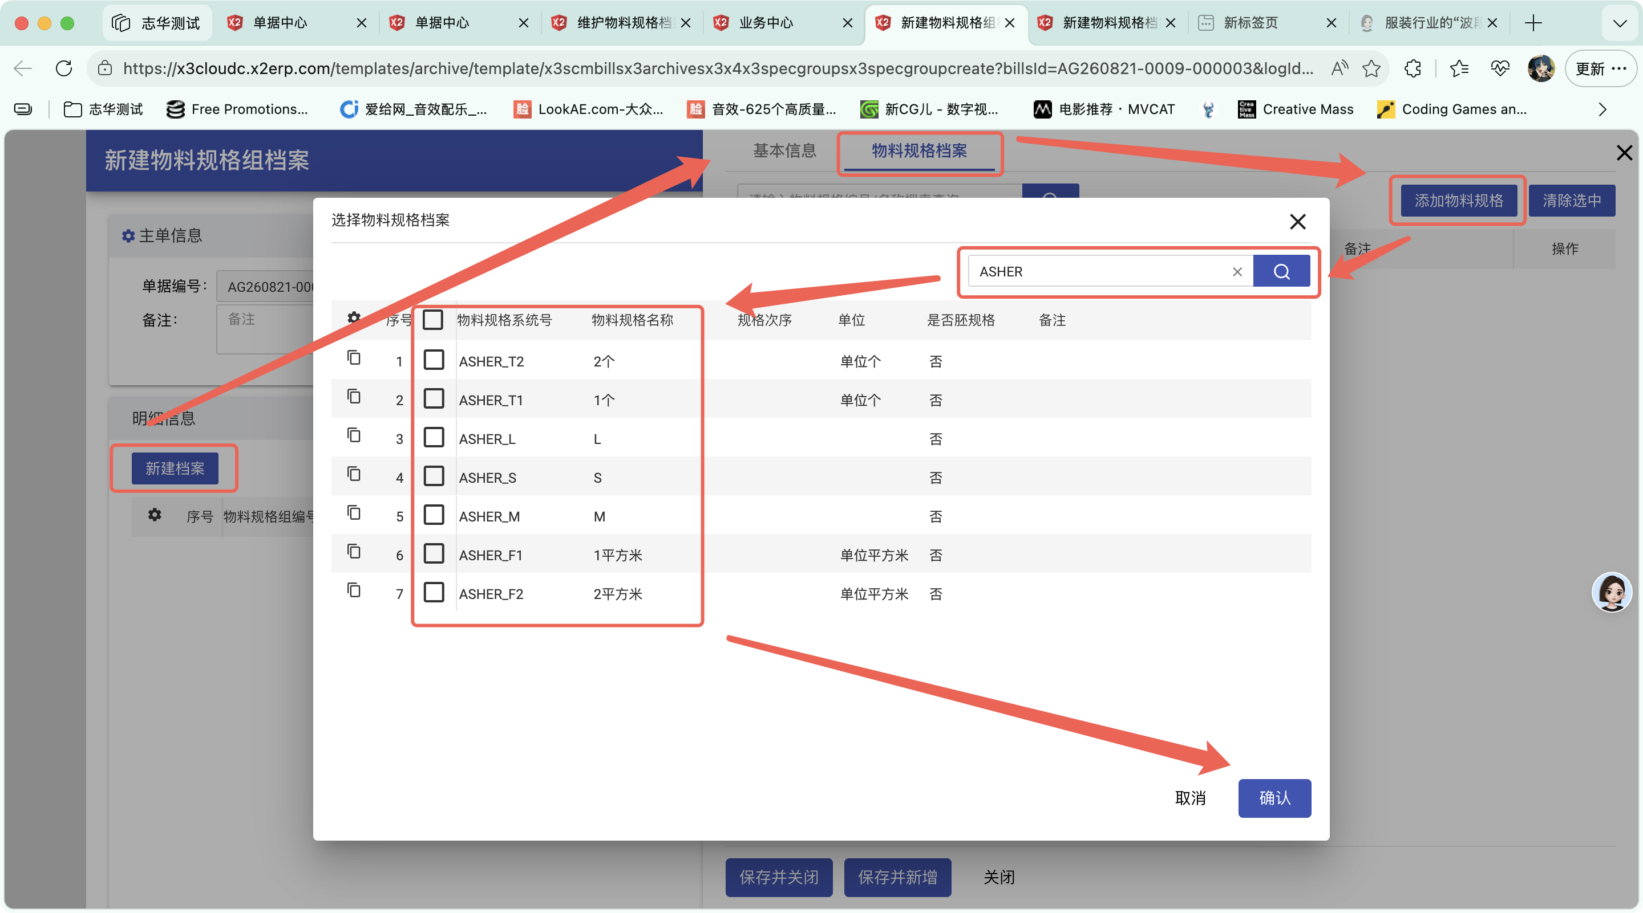Click 保存并关闭 button
The width and height of the screenshot is (1643, 913).
[x=779, y=877]
